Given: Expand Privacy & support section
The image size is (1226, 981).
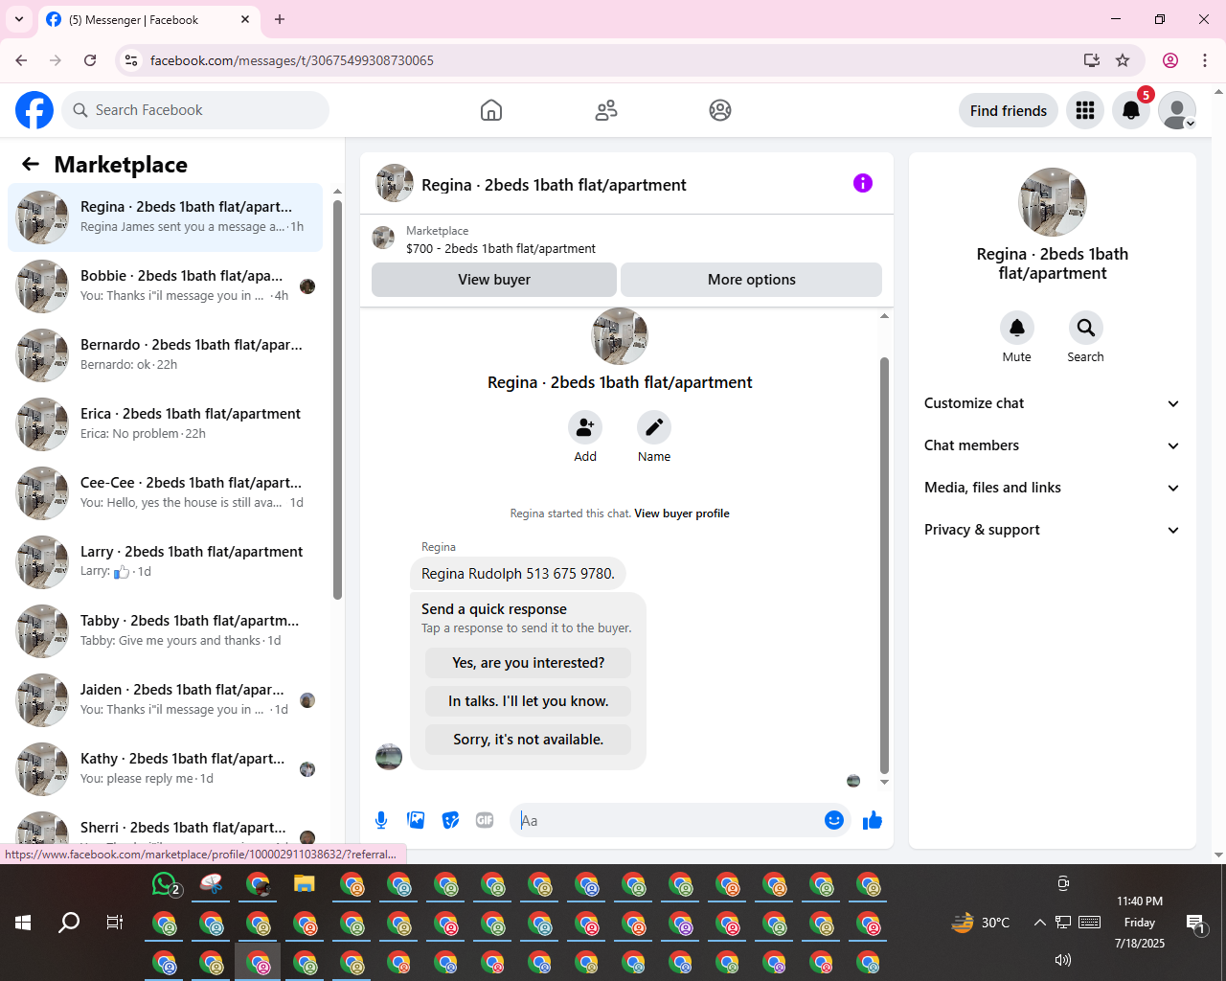Looking at the screenshot, I should [1052, 530].
